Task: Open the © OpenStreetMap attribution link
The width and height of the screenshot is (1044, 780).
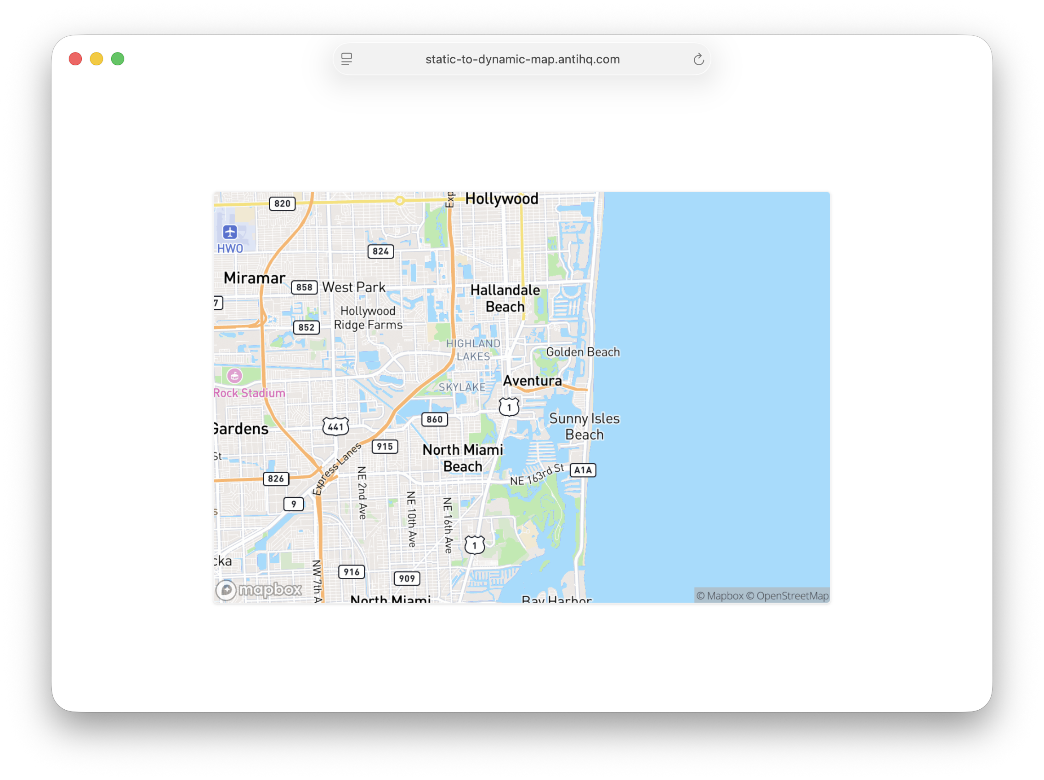Action: [787, 595]
